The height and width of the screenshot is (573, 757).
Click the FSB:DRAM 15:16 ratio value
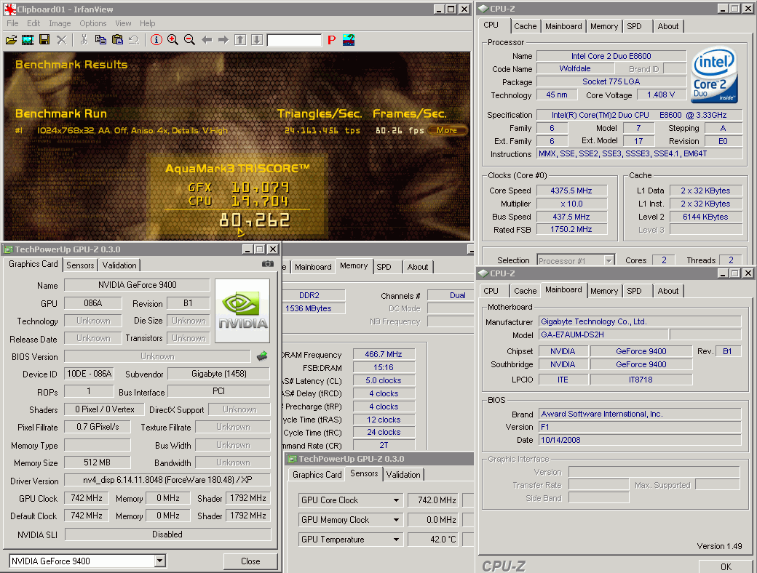point(384,367)
